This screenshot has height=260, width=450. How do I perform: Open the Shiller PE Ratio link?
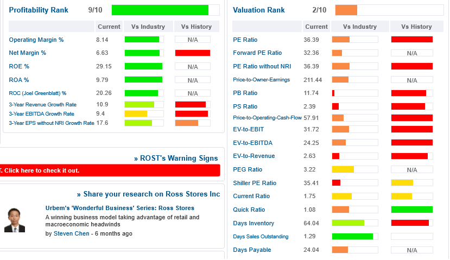[x=255, y=183]
